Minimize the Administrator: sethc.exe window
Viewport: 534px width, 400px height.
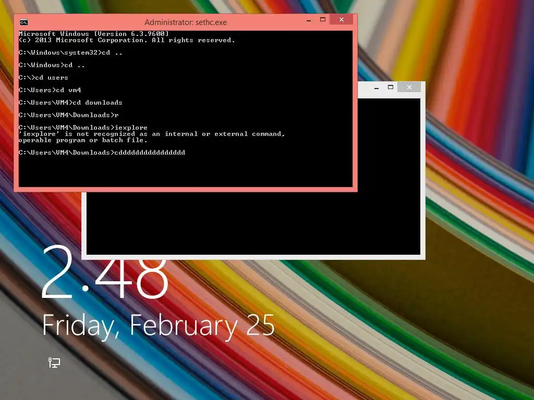[309, 20]
